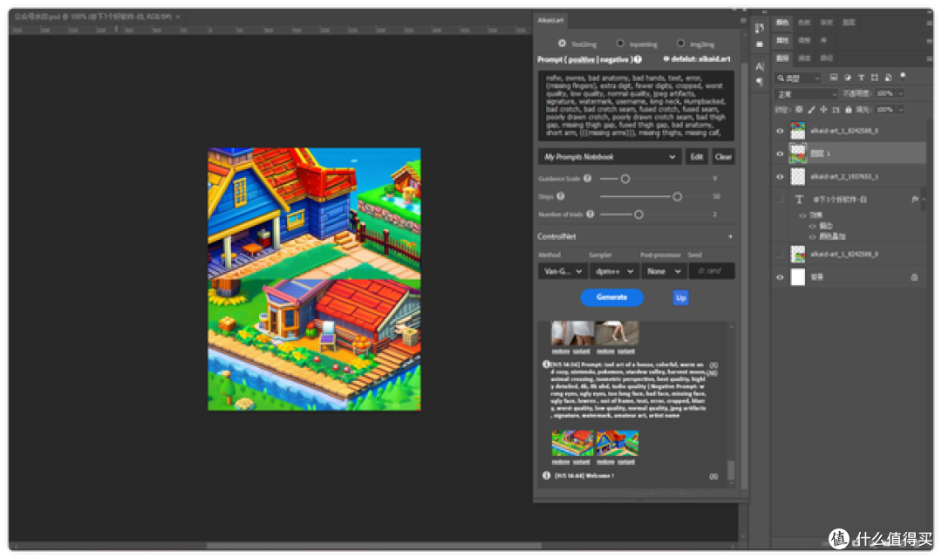The height and width of the screenshot is (559, 942).
Task: Show the hidden lower alkaid-art_1 layer
Action: point(780,255)
